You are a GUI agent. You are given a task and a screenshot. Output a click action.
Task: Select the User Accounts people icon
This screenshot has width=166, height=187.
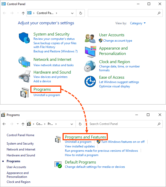(90, 38)
